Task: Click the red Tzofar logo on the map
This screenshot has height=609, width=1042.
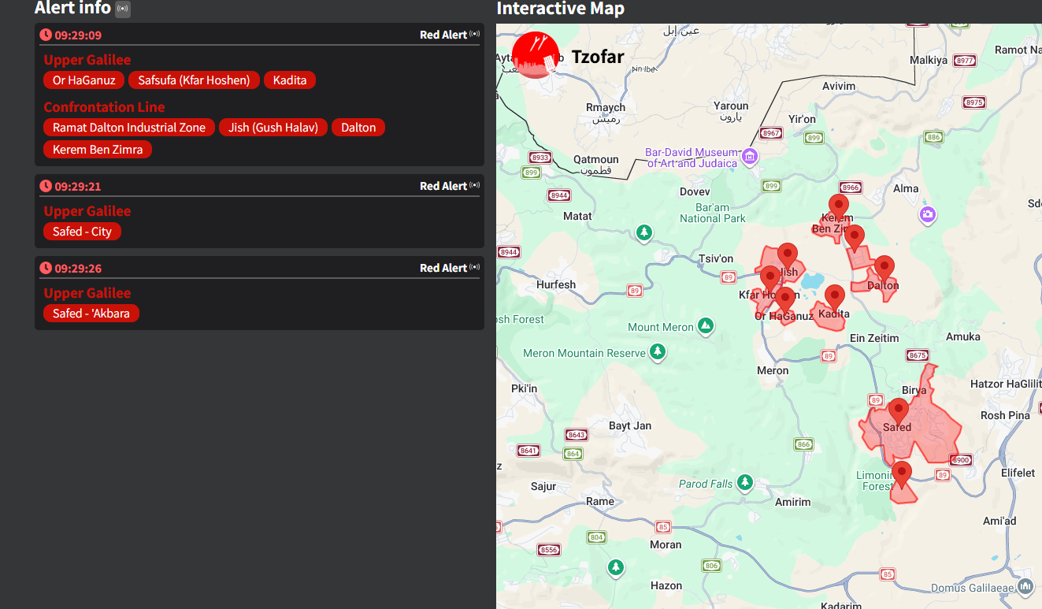Action: click(536, 55)
